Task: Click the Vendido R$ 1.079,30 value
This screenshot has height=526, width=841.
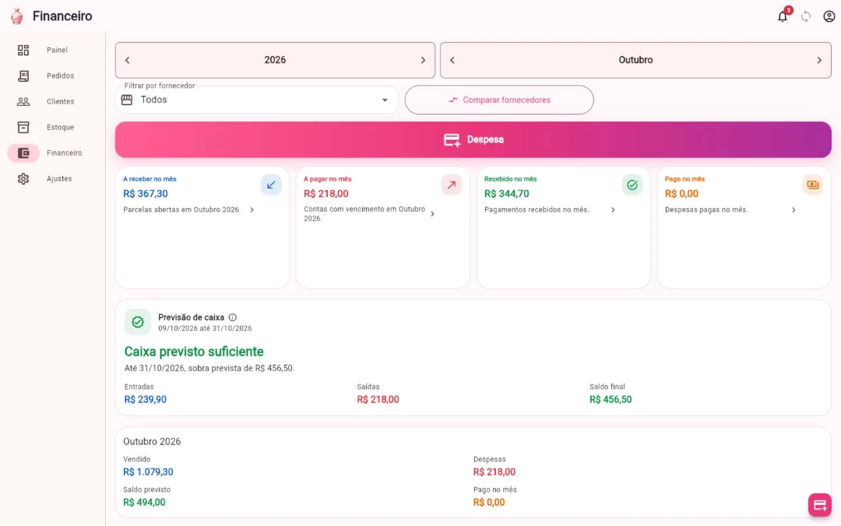Action: (x=148, y=472)
